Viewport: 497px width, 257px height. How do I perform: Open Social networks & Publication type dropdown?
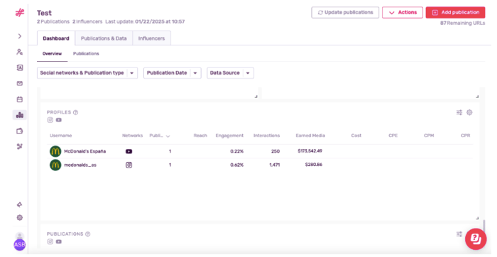[x=87, y=73]
